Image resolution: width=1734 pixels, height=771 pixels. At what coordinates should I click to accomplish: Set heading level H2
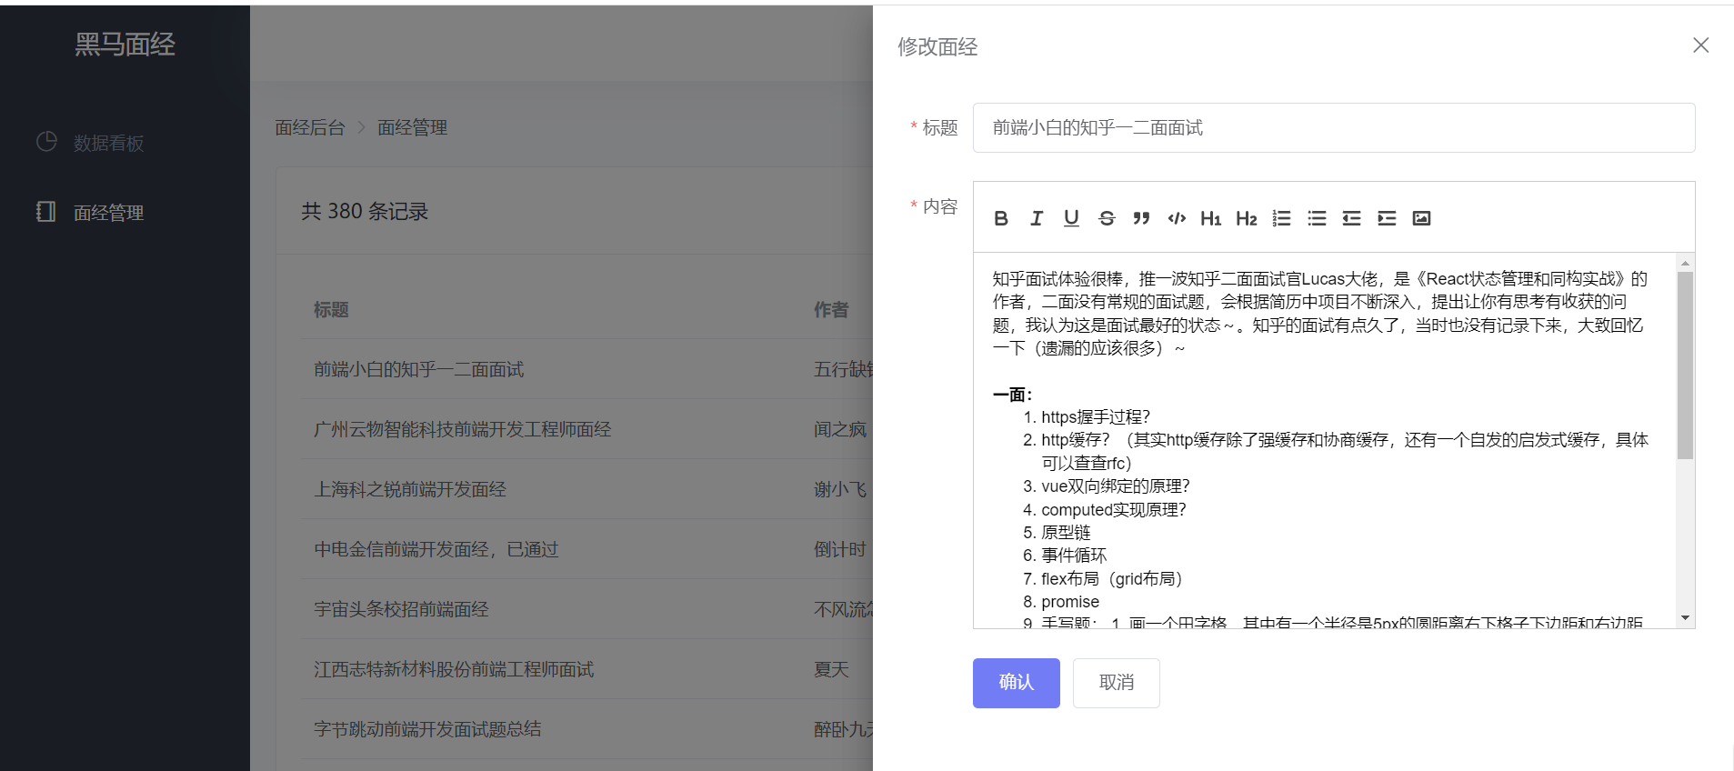click(1246, 218)
